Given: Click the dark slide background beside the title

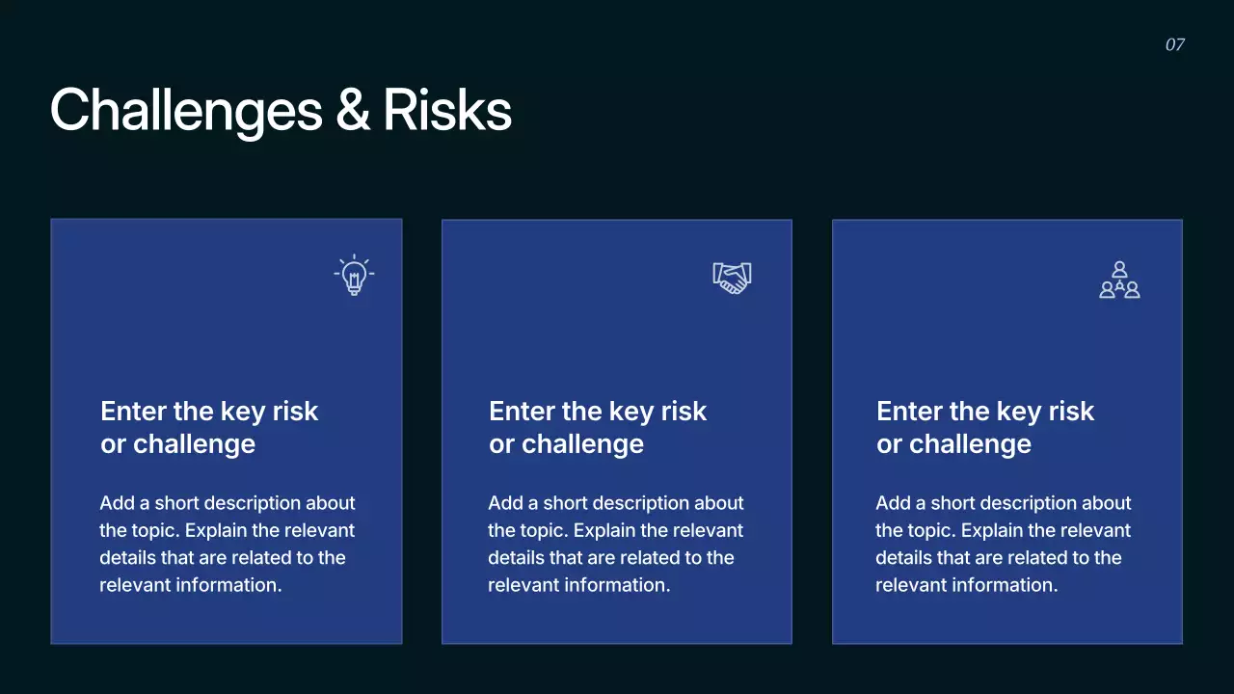Looking at the screenshot, I should 819,110.
